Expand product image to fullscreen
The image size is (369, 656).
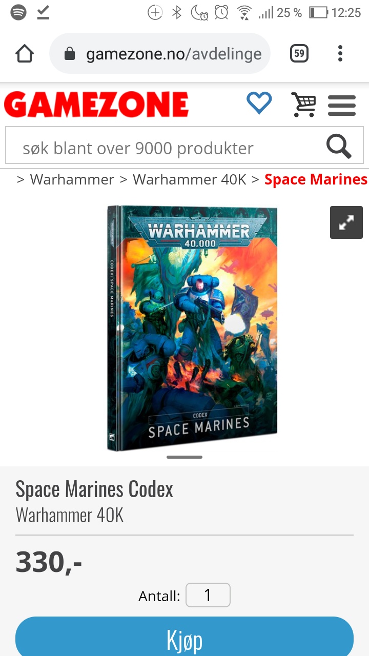346,222
